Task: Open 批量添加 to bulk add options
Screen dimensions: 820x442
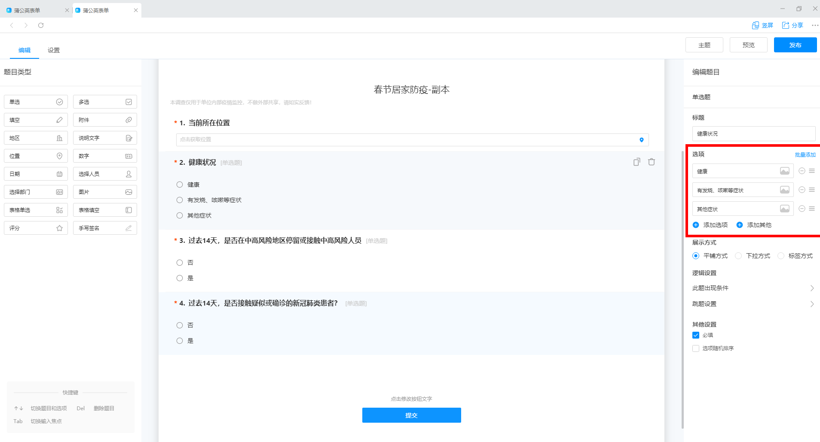Action: [805, 154]
